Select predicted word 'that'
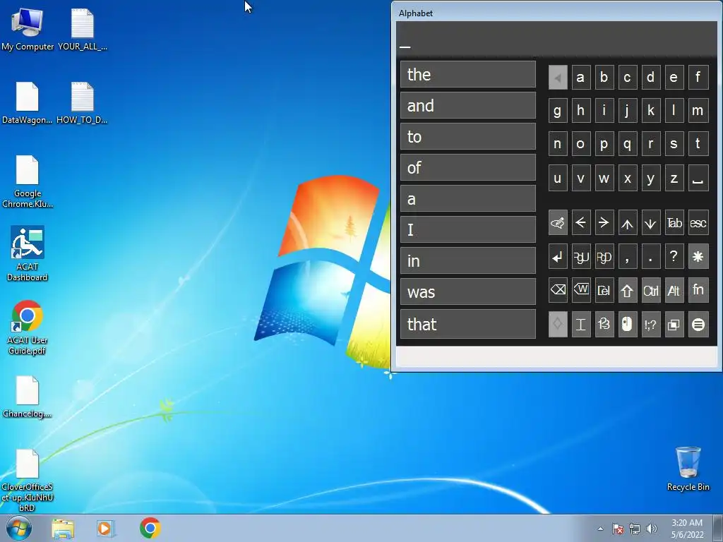Viewport: 723px width, 542px height. point(467,324)
